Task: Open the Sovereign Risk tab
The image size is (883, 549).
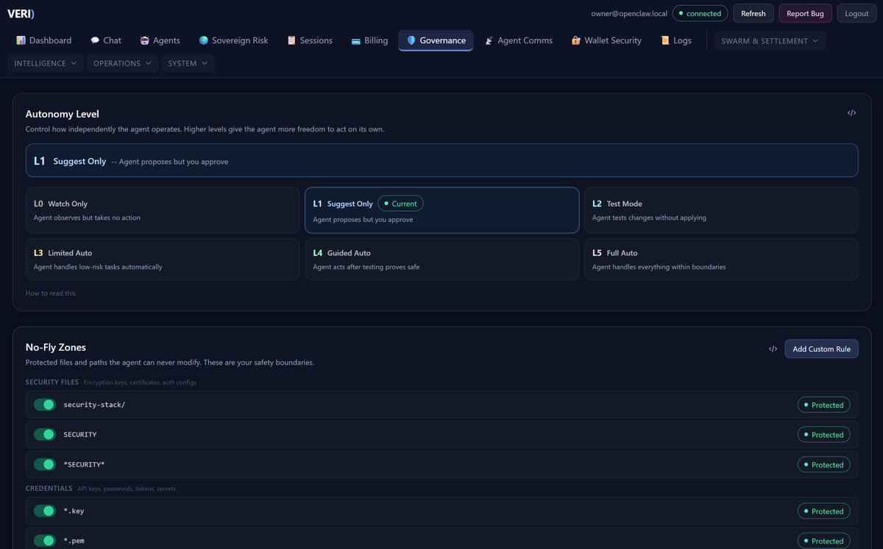Action: (x=233, y=40)
